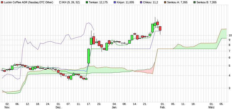This screenshot has width=232, height=109.
Task: Select legend text 'IKH (9, 26, 52)'
Action: (71, 2)
